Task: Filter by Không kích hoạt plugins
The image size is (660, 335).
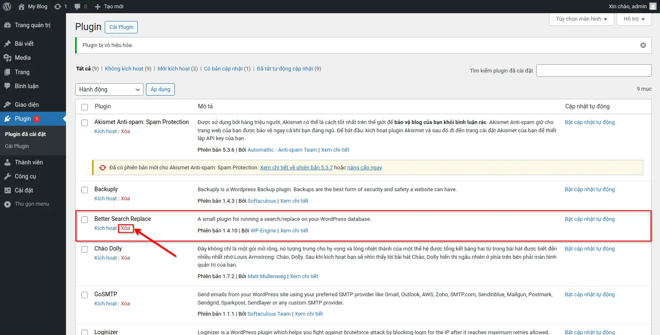Action: [x=124, y=69]
